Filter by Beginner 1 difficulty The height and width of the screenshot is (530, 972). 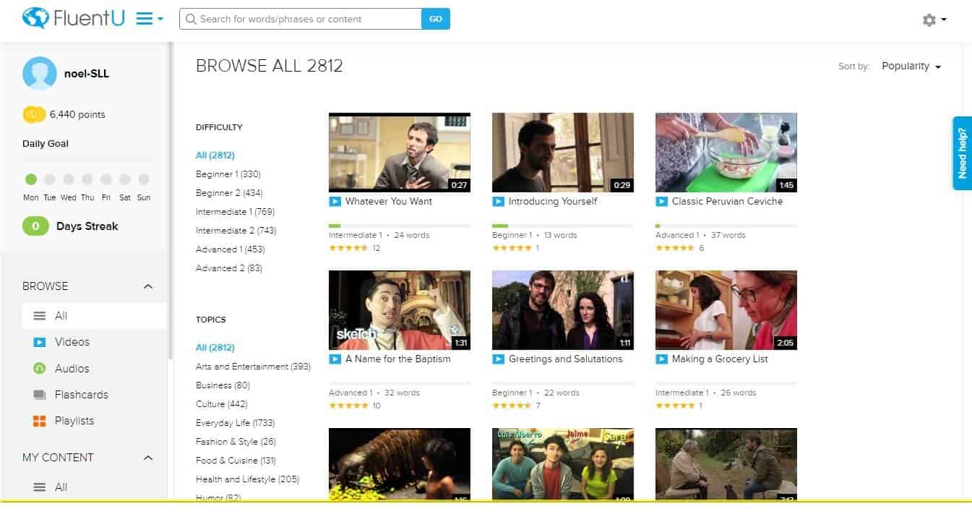tap(228, 174)
